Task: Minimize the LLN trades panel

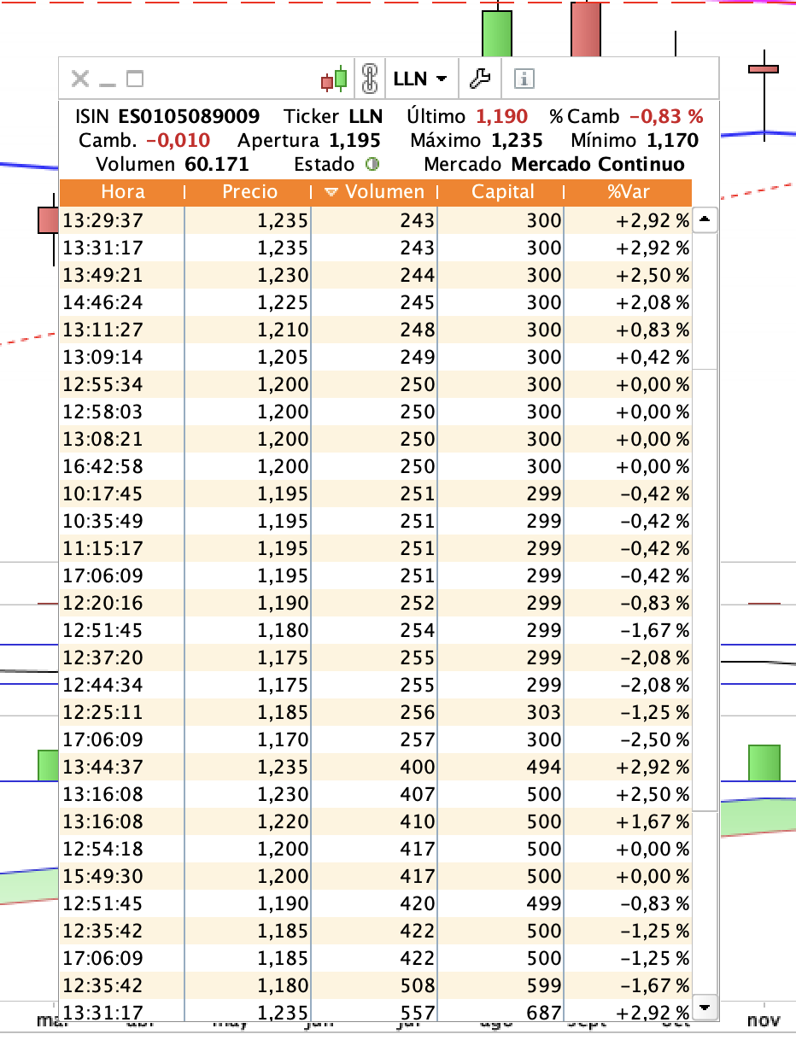Action: coord(107,79)
